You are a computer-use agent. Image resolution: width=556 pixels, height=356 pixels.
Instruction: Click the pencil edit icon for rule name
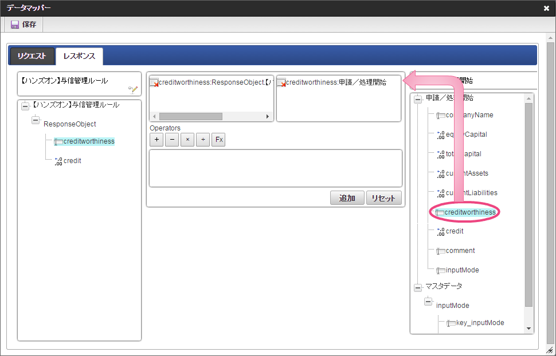click(133, 89)
